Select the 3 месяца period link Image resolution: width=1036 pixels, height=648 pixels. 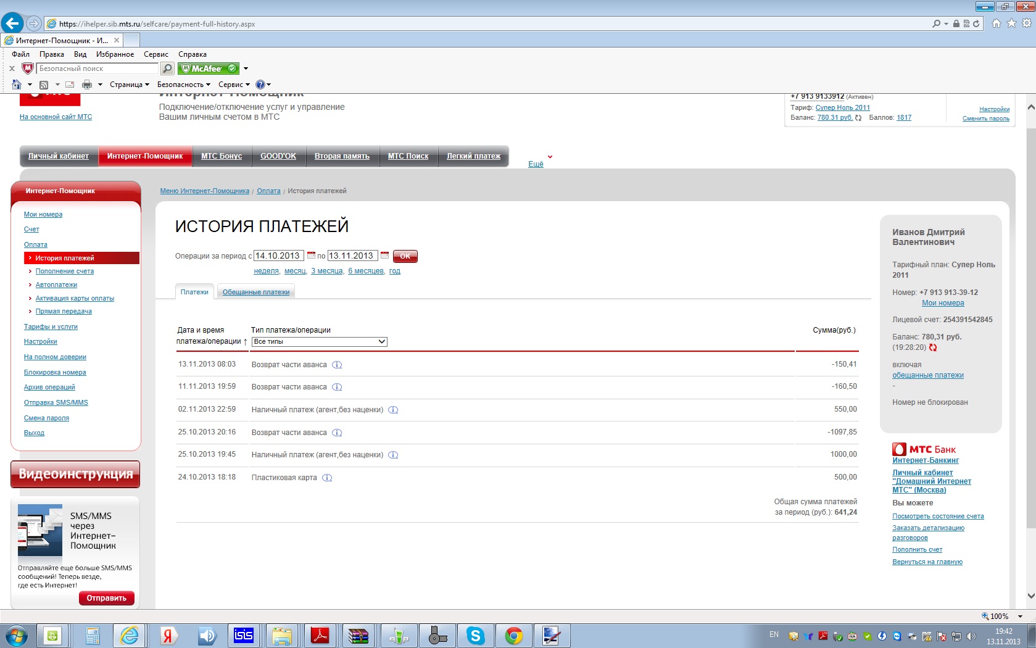point(327,271)
